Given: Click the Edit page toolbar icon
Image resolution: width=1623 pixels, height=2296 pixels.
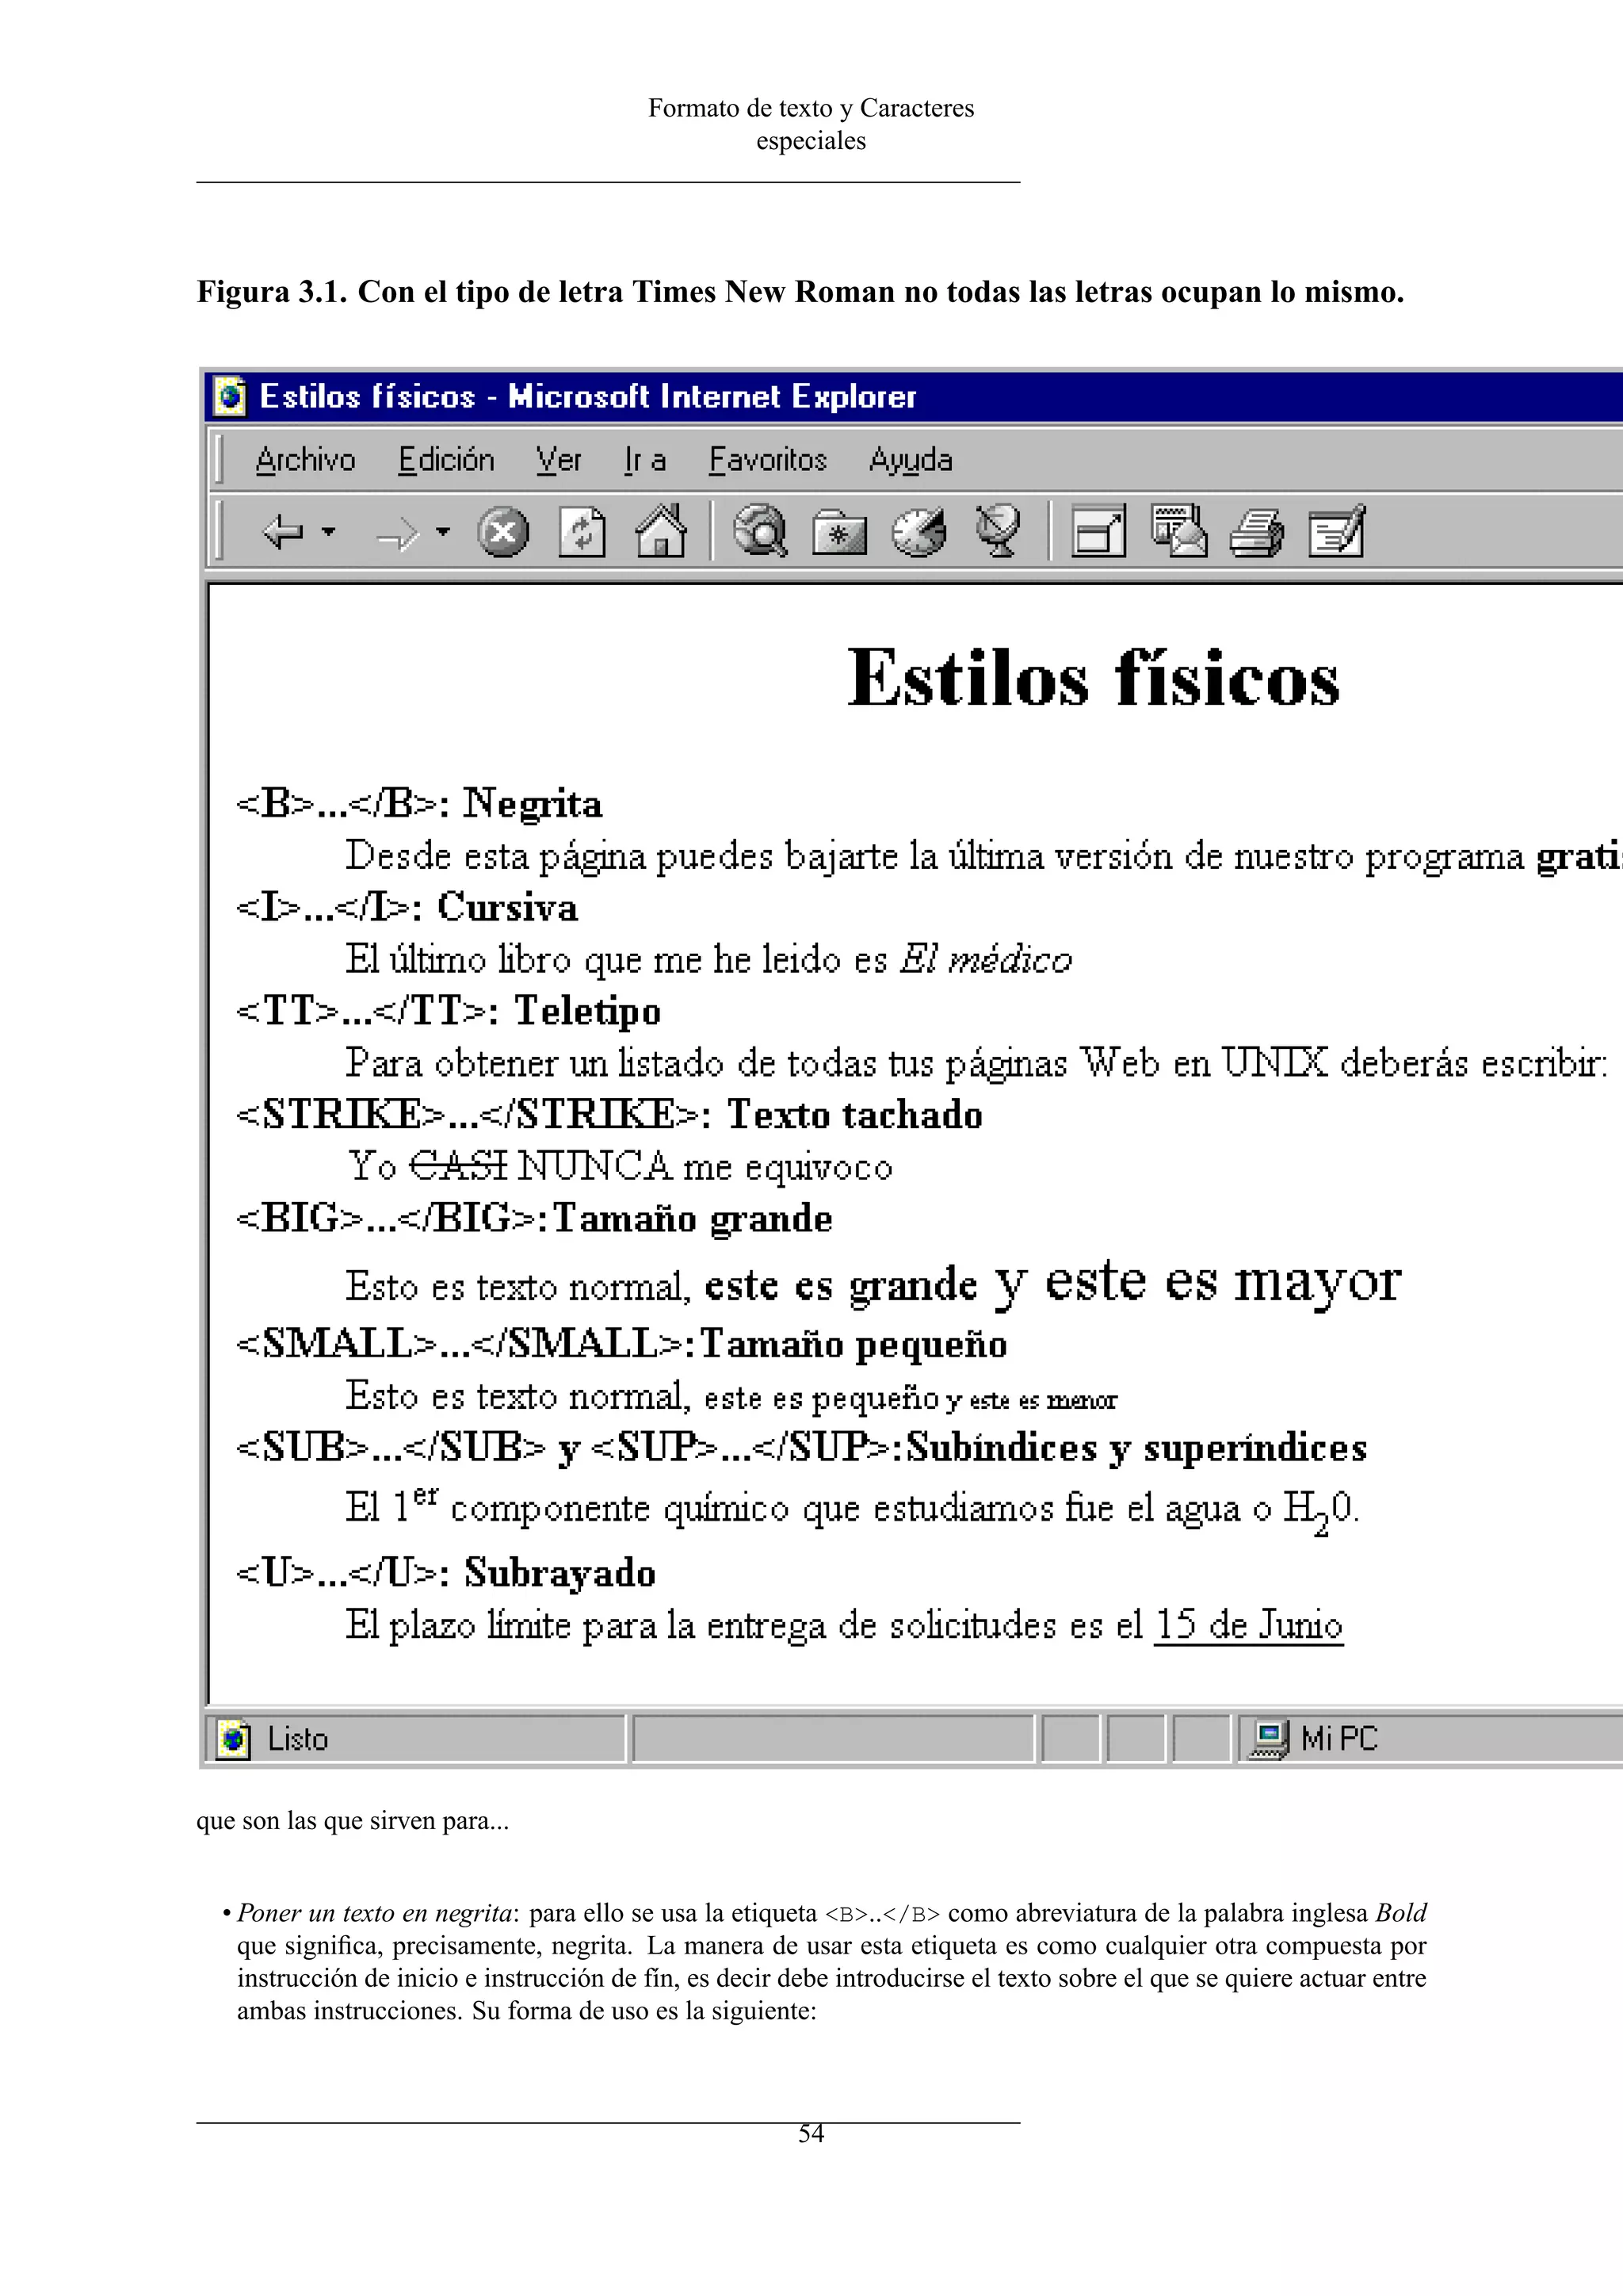Looking at the screenshot, I should pos(1336,530).
